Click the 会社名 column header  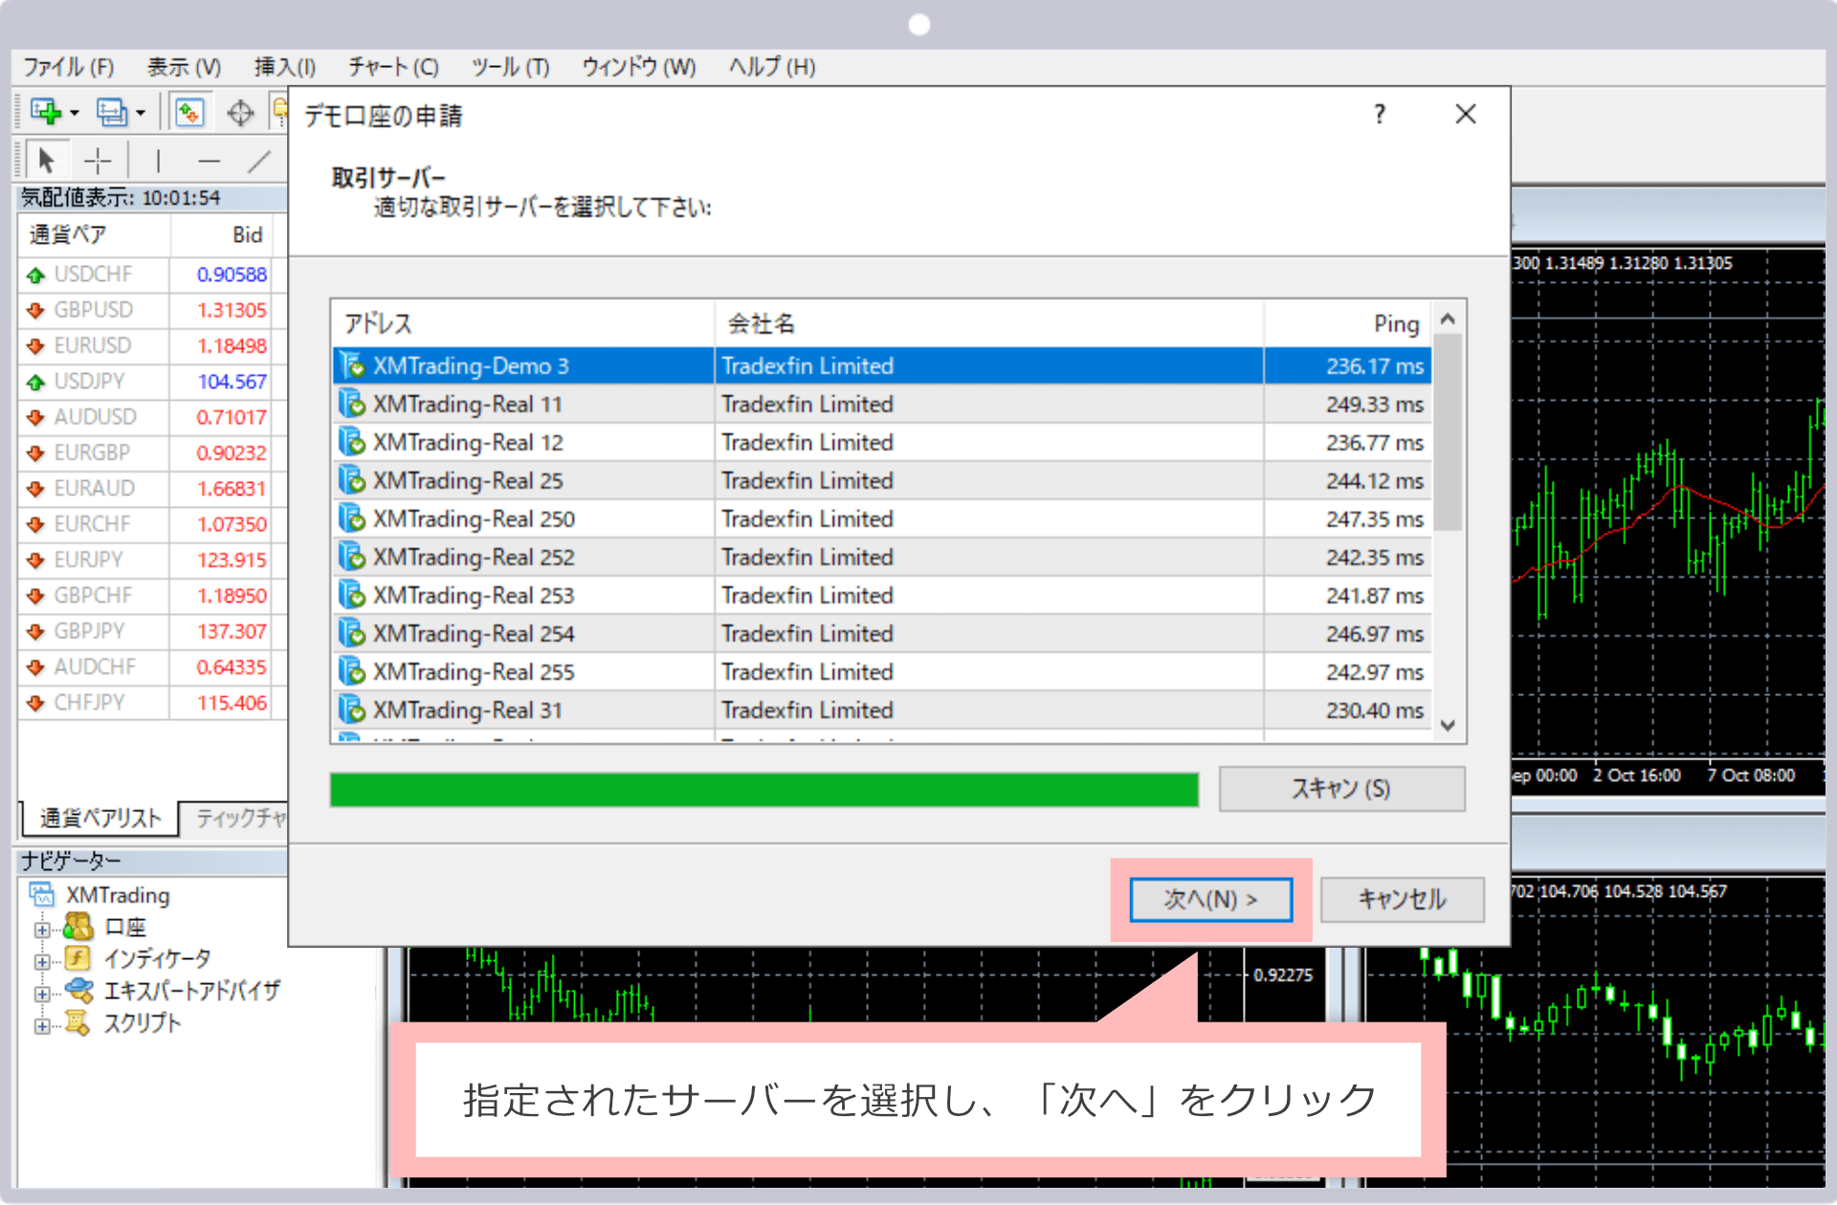pos(989,323)
